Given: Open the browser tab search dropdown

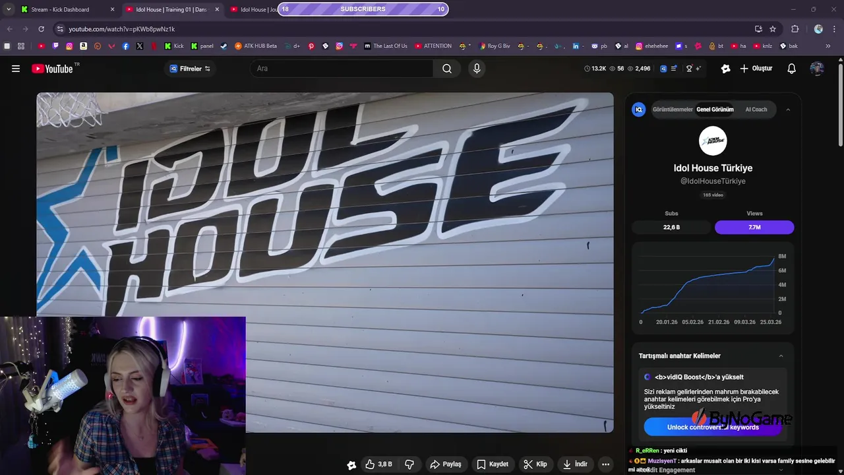Looking at the screenshot, I should pyautogui.click(x=9, y=9).
